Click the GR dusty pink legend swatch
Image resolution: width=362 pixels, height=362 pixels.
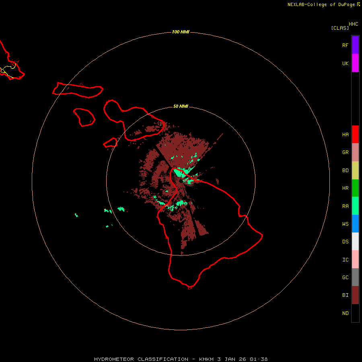pos(355,152)
